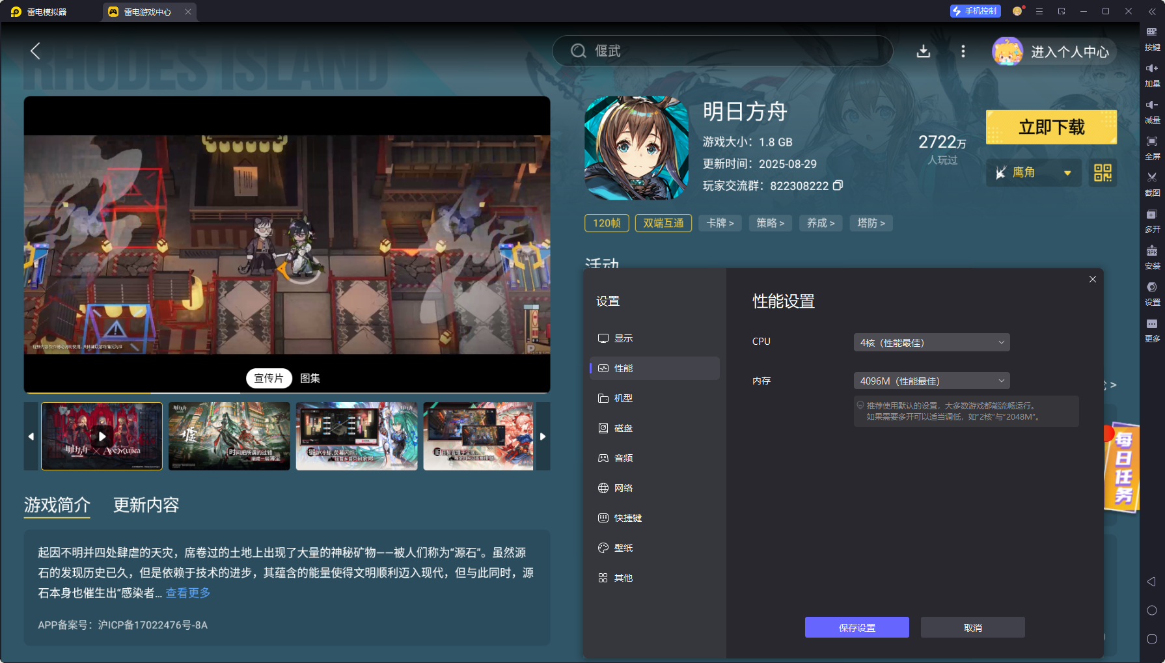Click 进入个人中心
This screenshot has height=663, width=1165.
(x=1070, y=52)
